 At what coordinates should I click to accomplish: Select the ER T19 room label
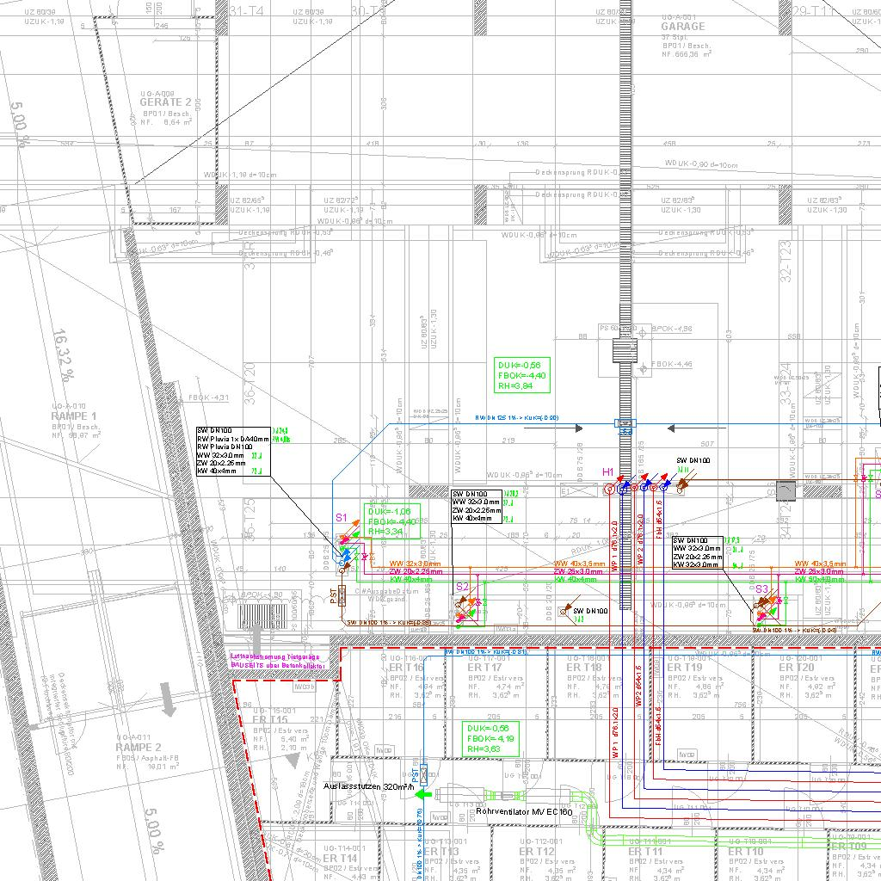(684, 668)
